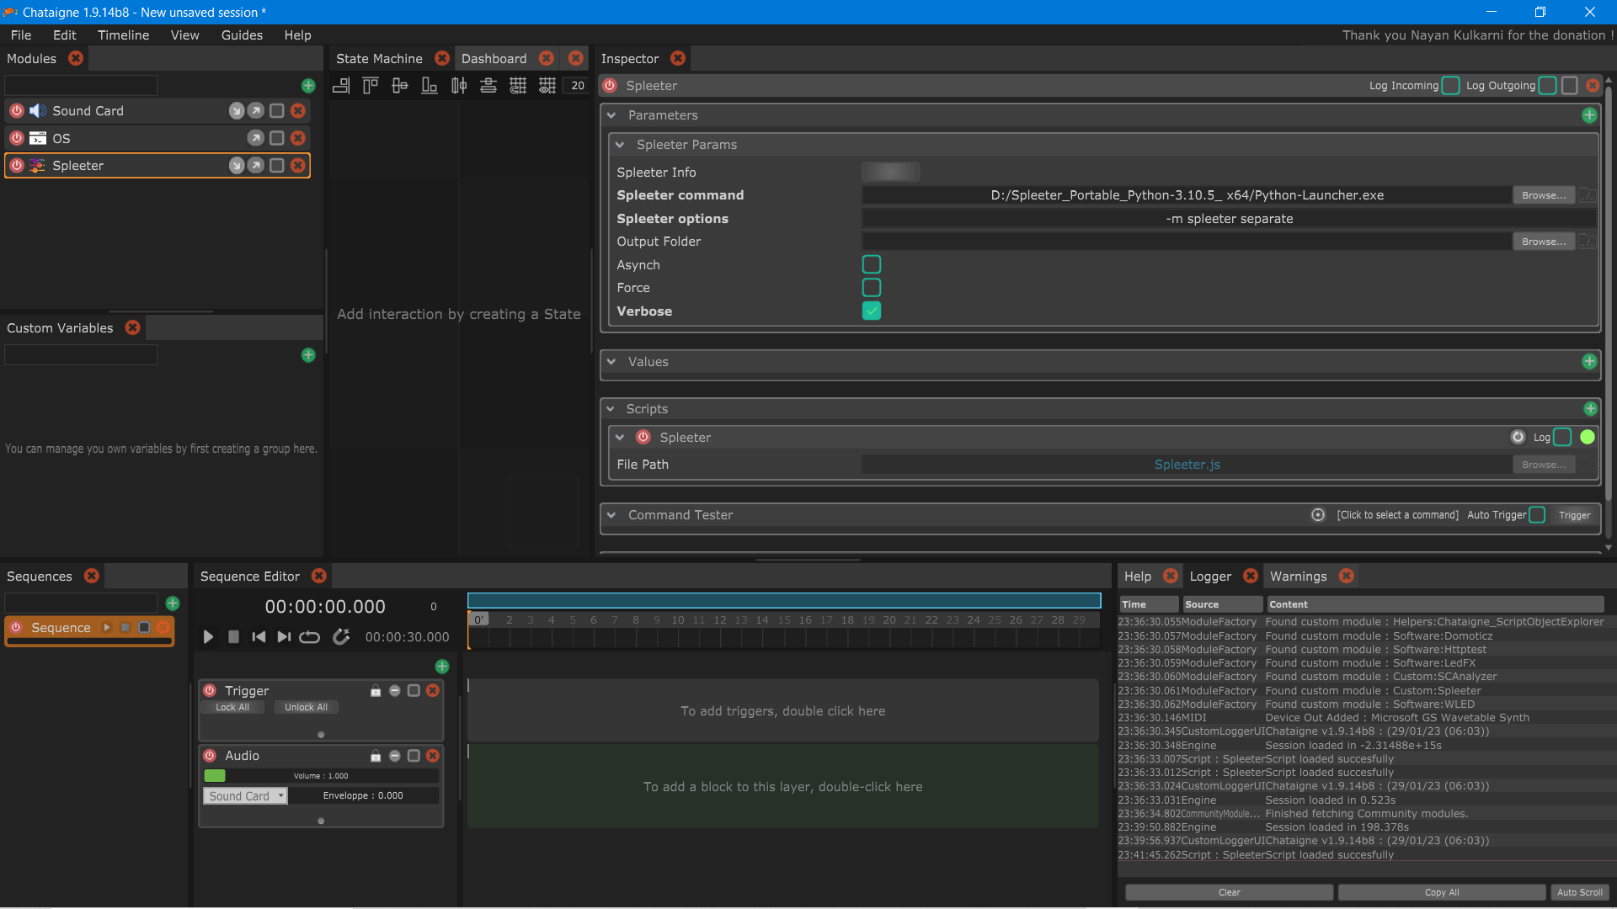The width and height of the screenshot is (1617, 909).
Task: Collapse the Spleeter Params section
Action: tap(620, 145)
